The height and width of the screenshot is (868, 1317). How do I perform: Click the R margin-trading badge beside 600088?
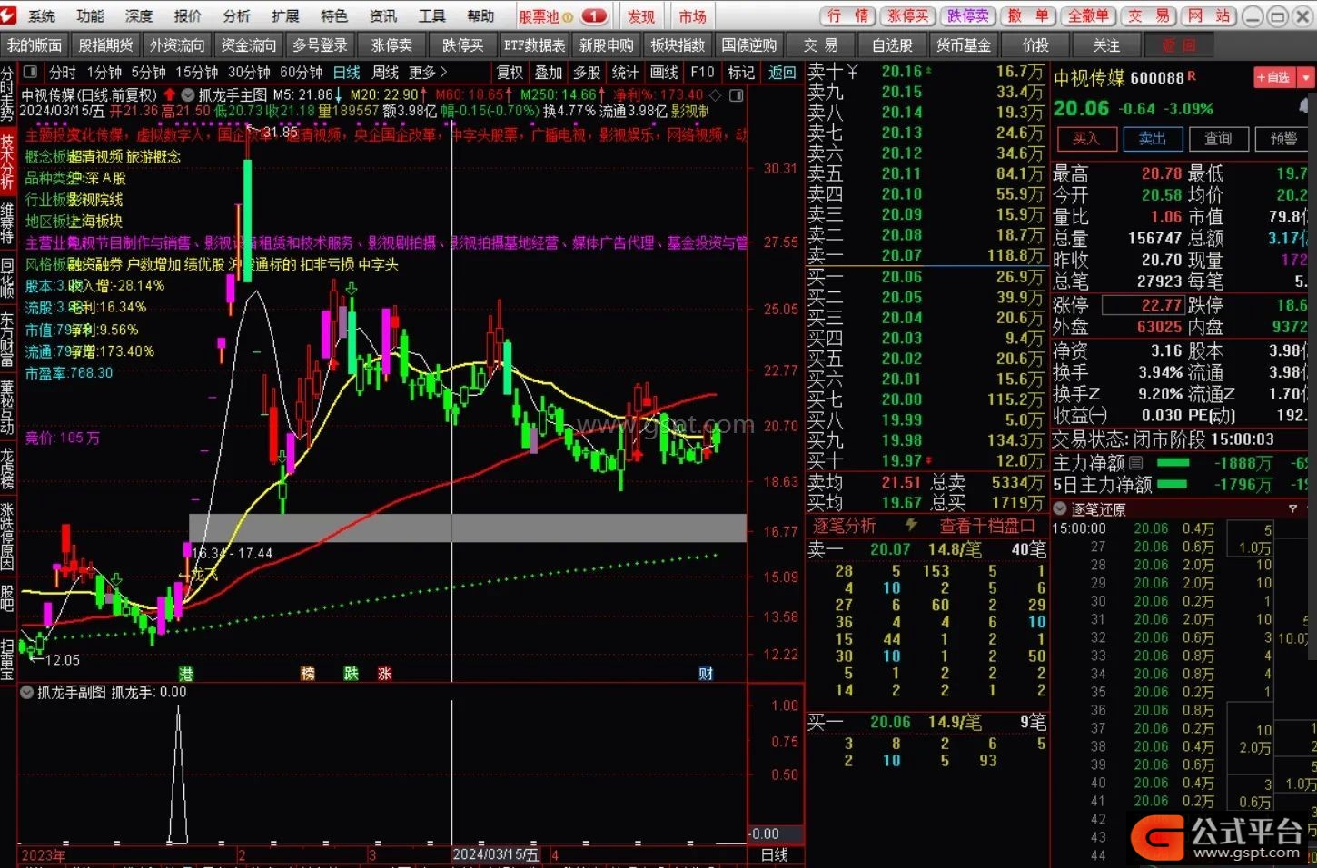click(x=1192, y=76)
